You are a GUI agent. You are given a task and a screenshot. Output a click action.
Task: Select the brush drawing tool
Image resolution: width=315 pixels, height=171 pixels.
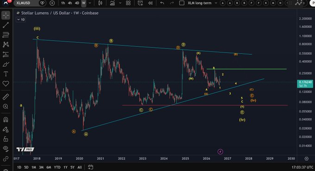[x=6, y=64]
